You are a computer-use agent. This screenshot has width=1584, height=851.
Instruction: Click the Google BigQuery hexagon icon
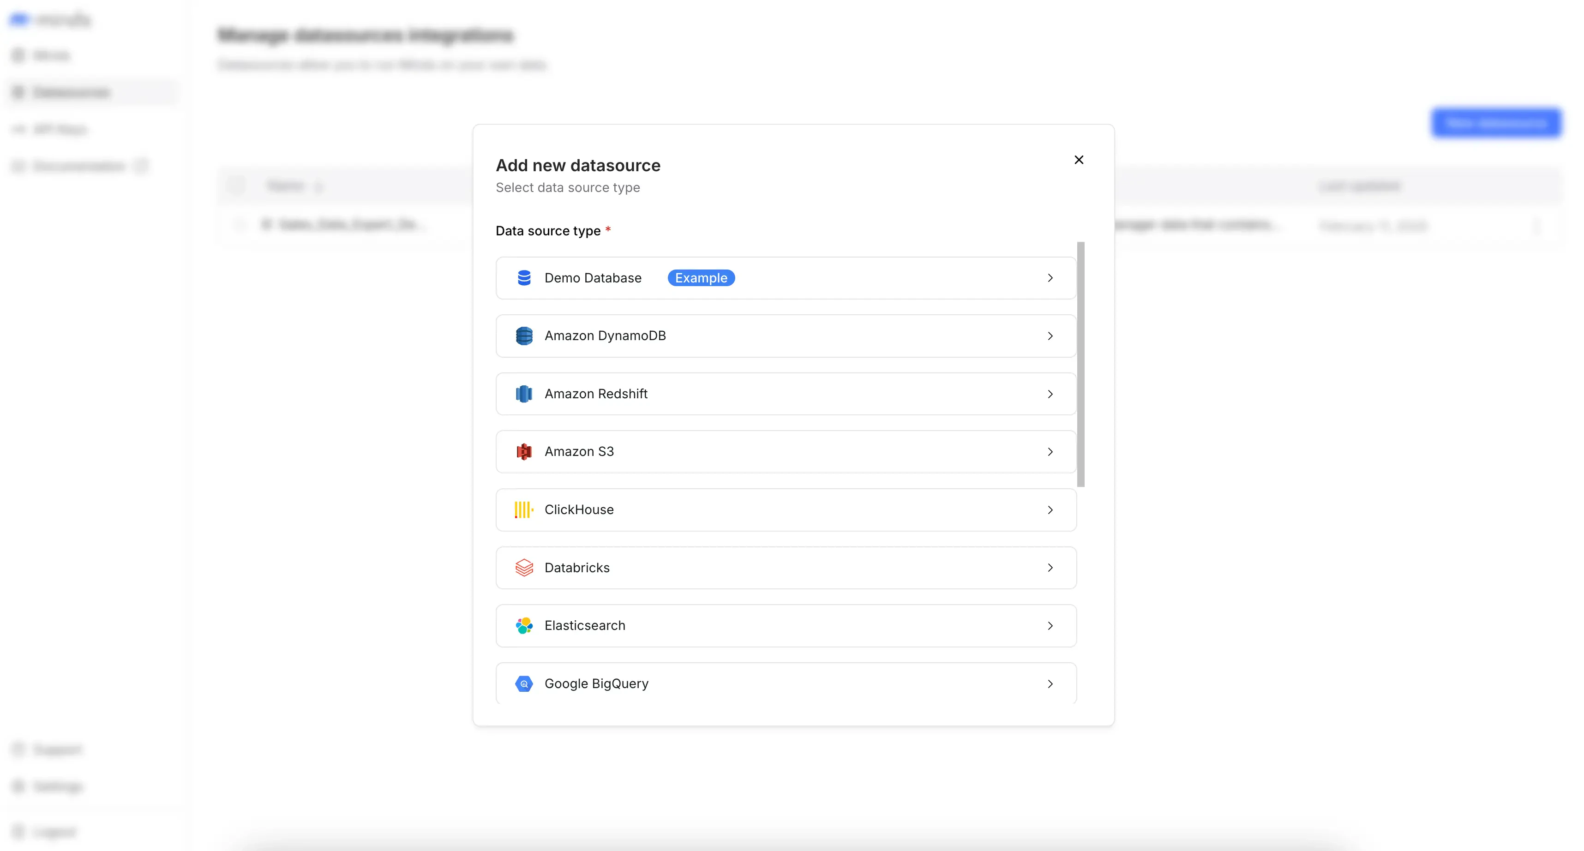[524, 684]
